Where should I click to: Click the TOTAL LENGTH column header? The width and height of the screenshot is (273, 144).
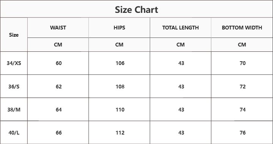(x=180, y=28)
